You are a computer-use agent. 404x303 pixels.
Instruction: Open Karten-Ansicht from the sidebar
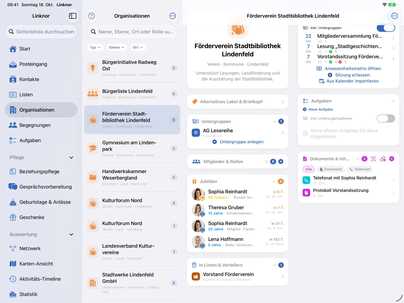[41, 264]
